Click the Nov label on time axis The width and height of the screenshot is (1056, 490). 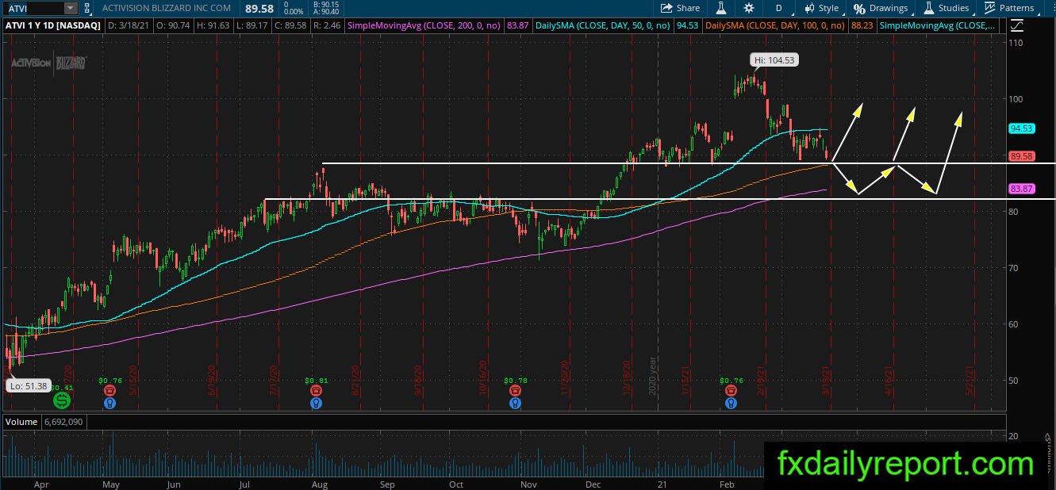pyautogui.click(x=528, y=483)
